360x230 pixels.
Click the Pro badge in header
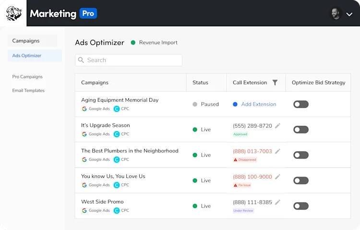click(88, 13)
